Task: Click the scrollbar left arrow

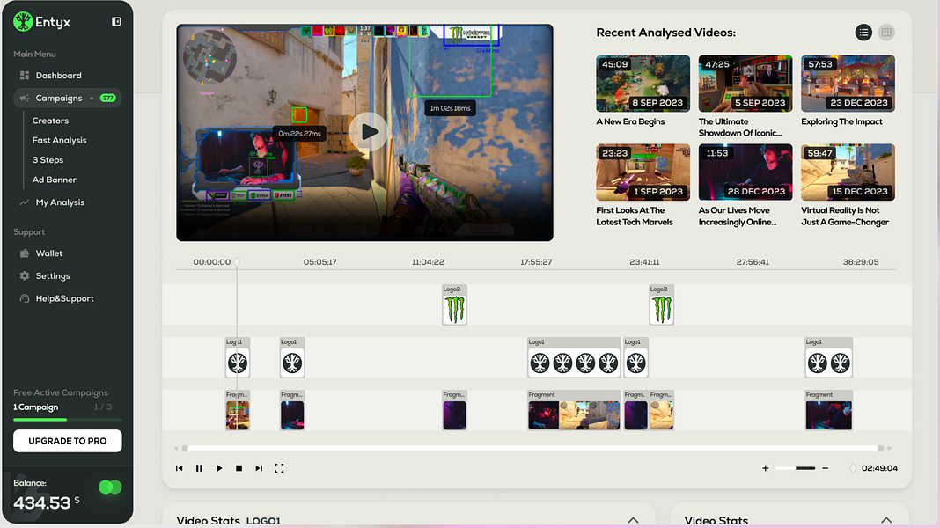Action: coord(176,448)
